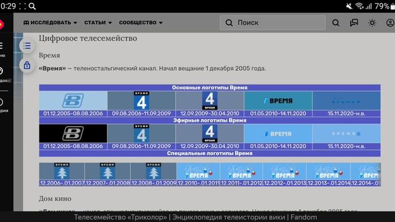
Task: Tap the Wi-Fi status icon
Action: [x=359, y=6]
